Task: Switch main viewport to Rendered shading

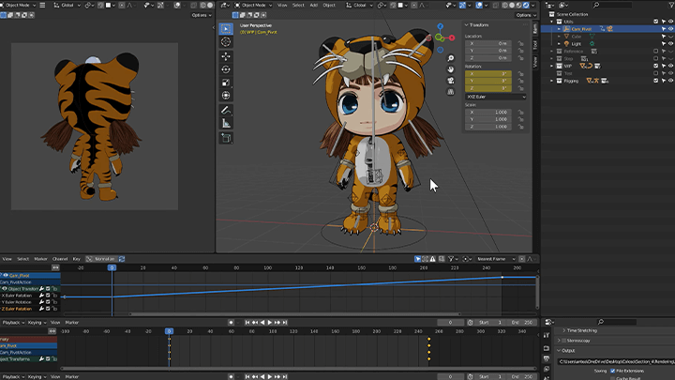Action: 526,6
